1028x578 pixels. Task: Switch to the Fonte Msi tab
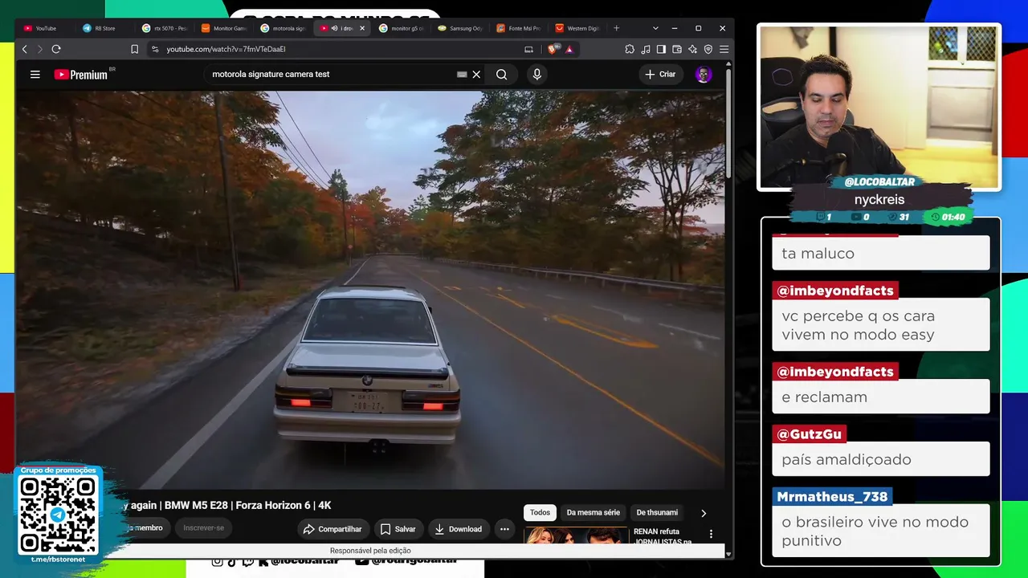[x=519, y=28]
